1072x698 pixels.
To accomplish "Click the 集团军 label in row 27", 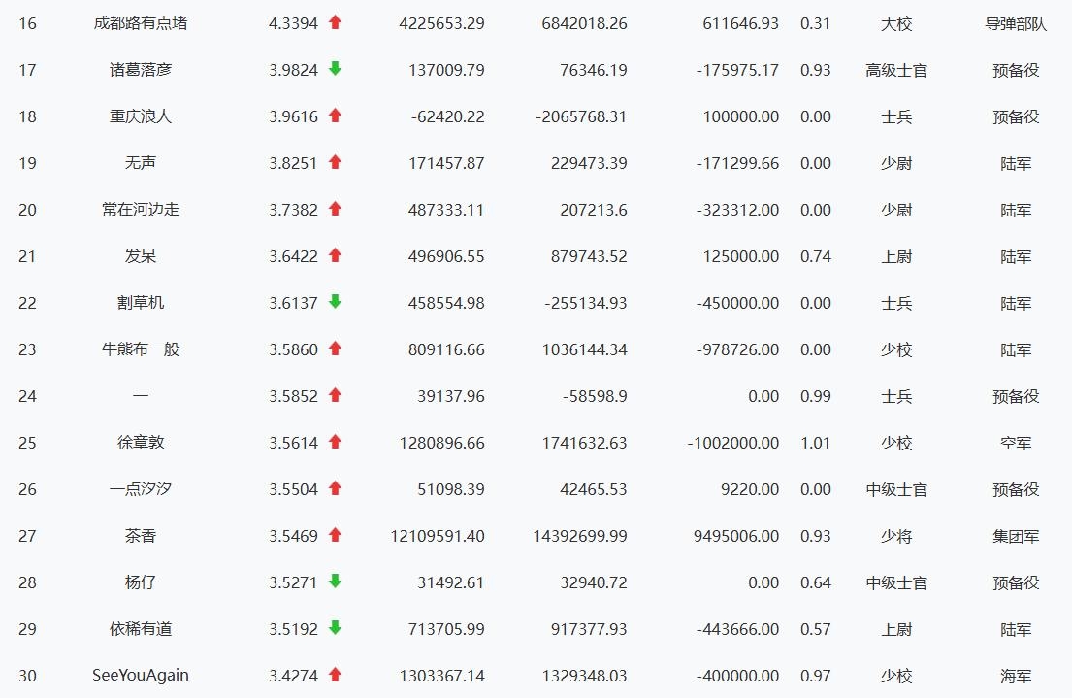I will [x=1015, y=536].
